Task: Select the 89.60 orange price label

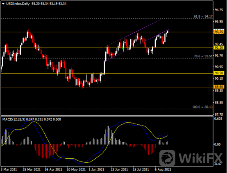Action: [219, 87]
